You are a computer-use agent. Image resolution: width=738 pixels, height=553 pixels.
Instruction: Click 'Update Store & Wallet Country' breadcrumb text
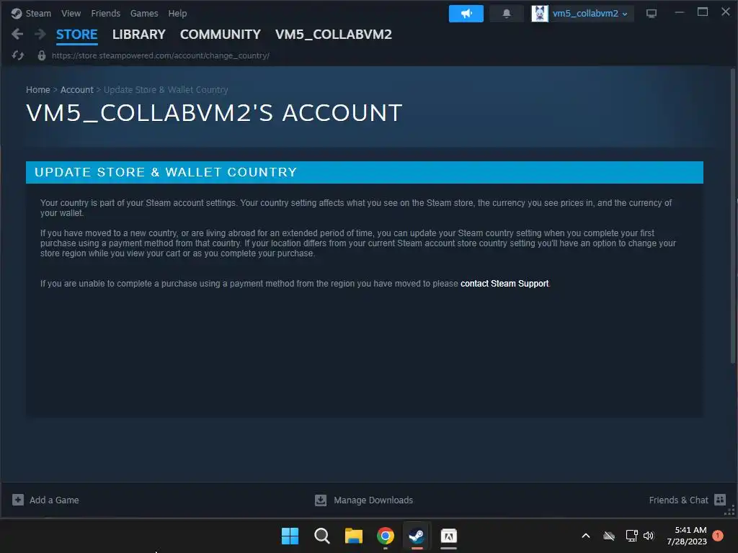[x=166, y=90]
